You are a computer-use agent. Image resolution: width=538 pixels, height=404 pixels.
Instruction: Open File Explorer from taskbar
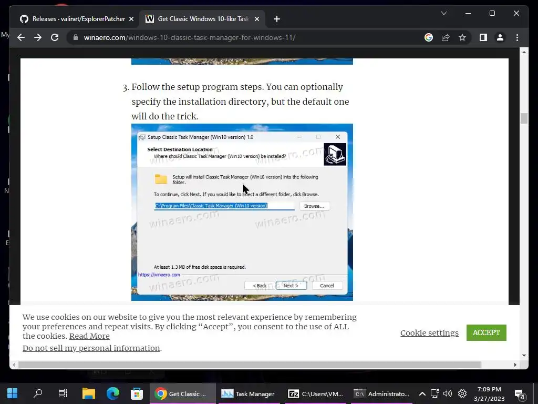[88, 393]
